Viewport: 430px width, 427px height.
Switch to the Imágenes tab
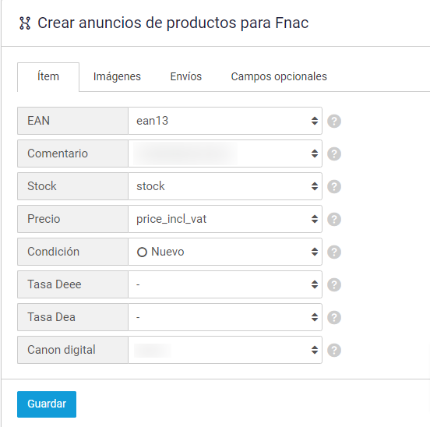pos(117,76)
